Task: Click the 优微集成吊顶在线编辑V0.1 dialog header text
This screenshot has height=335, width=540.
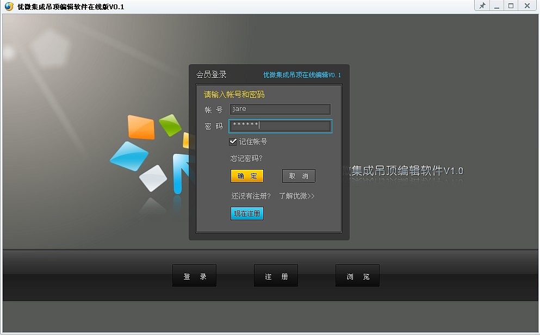Action: 302,75
